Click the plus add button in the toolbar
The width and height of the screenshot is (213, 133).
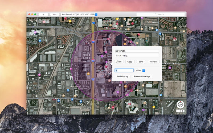(43, 14)
